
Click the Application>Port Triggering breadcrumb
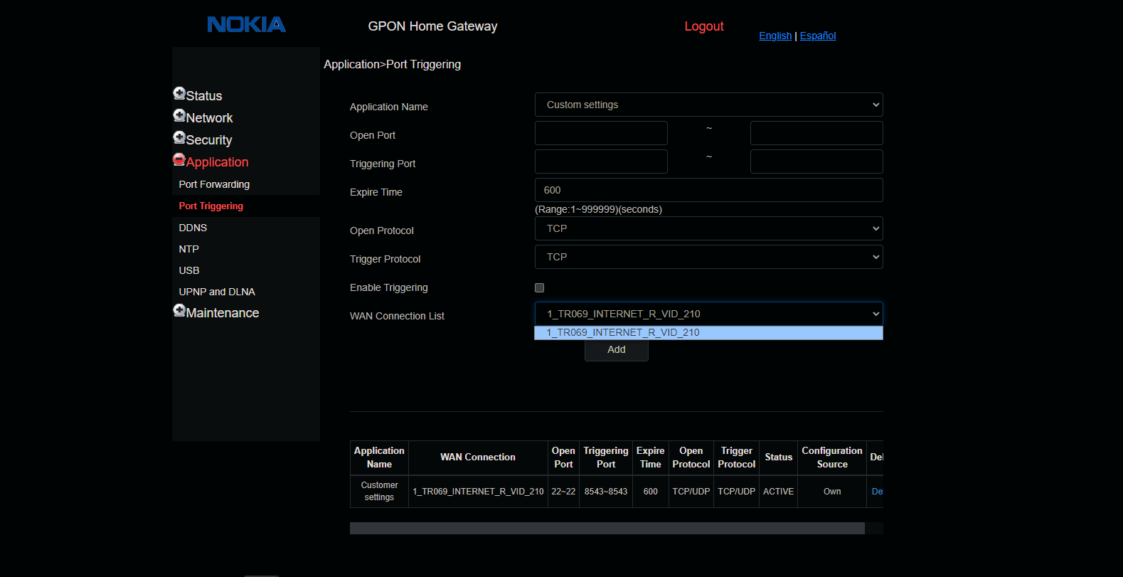click(x=392, y=65)
